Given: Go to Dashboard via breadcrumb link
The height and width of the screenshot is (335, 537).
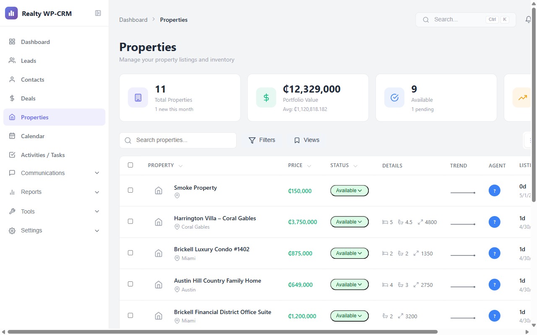Looking at the screenshot, I should tap(133, 20).
